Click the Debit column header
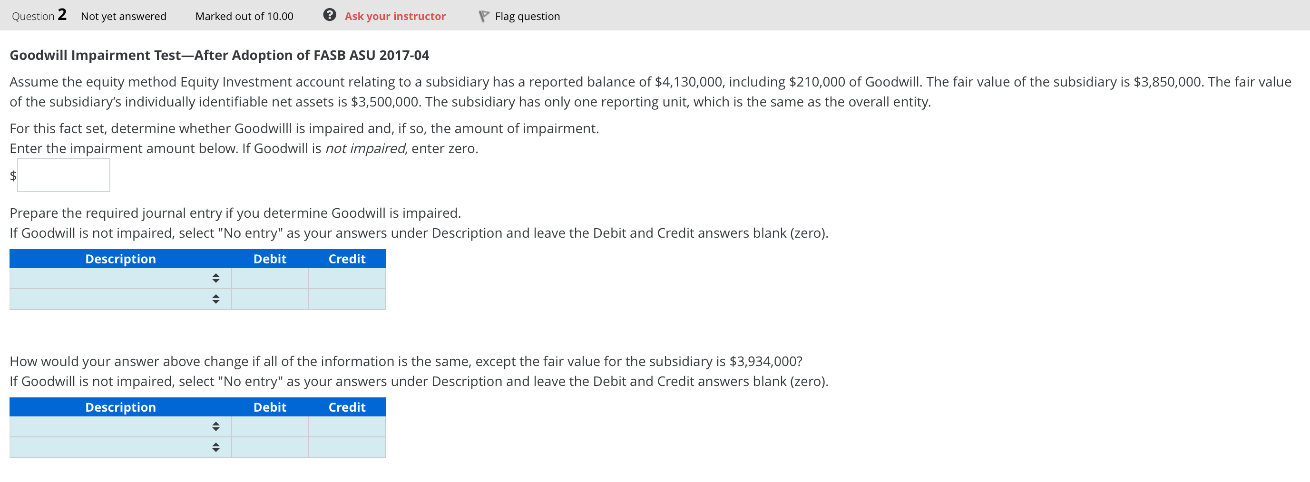 tap(270, 259)
